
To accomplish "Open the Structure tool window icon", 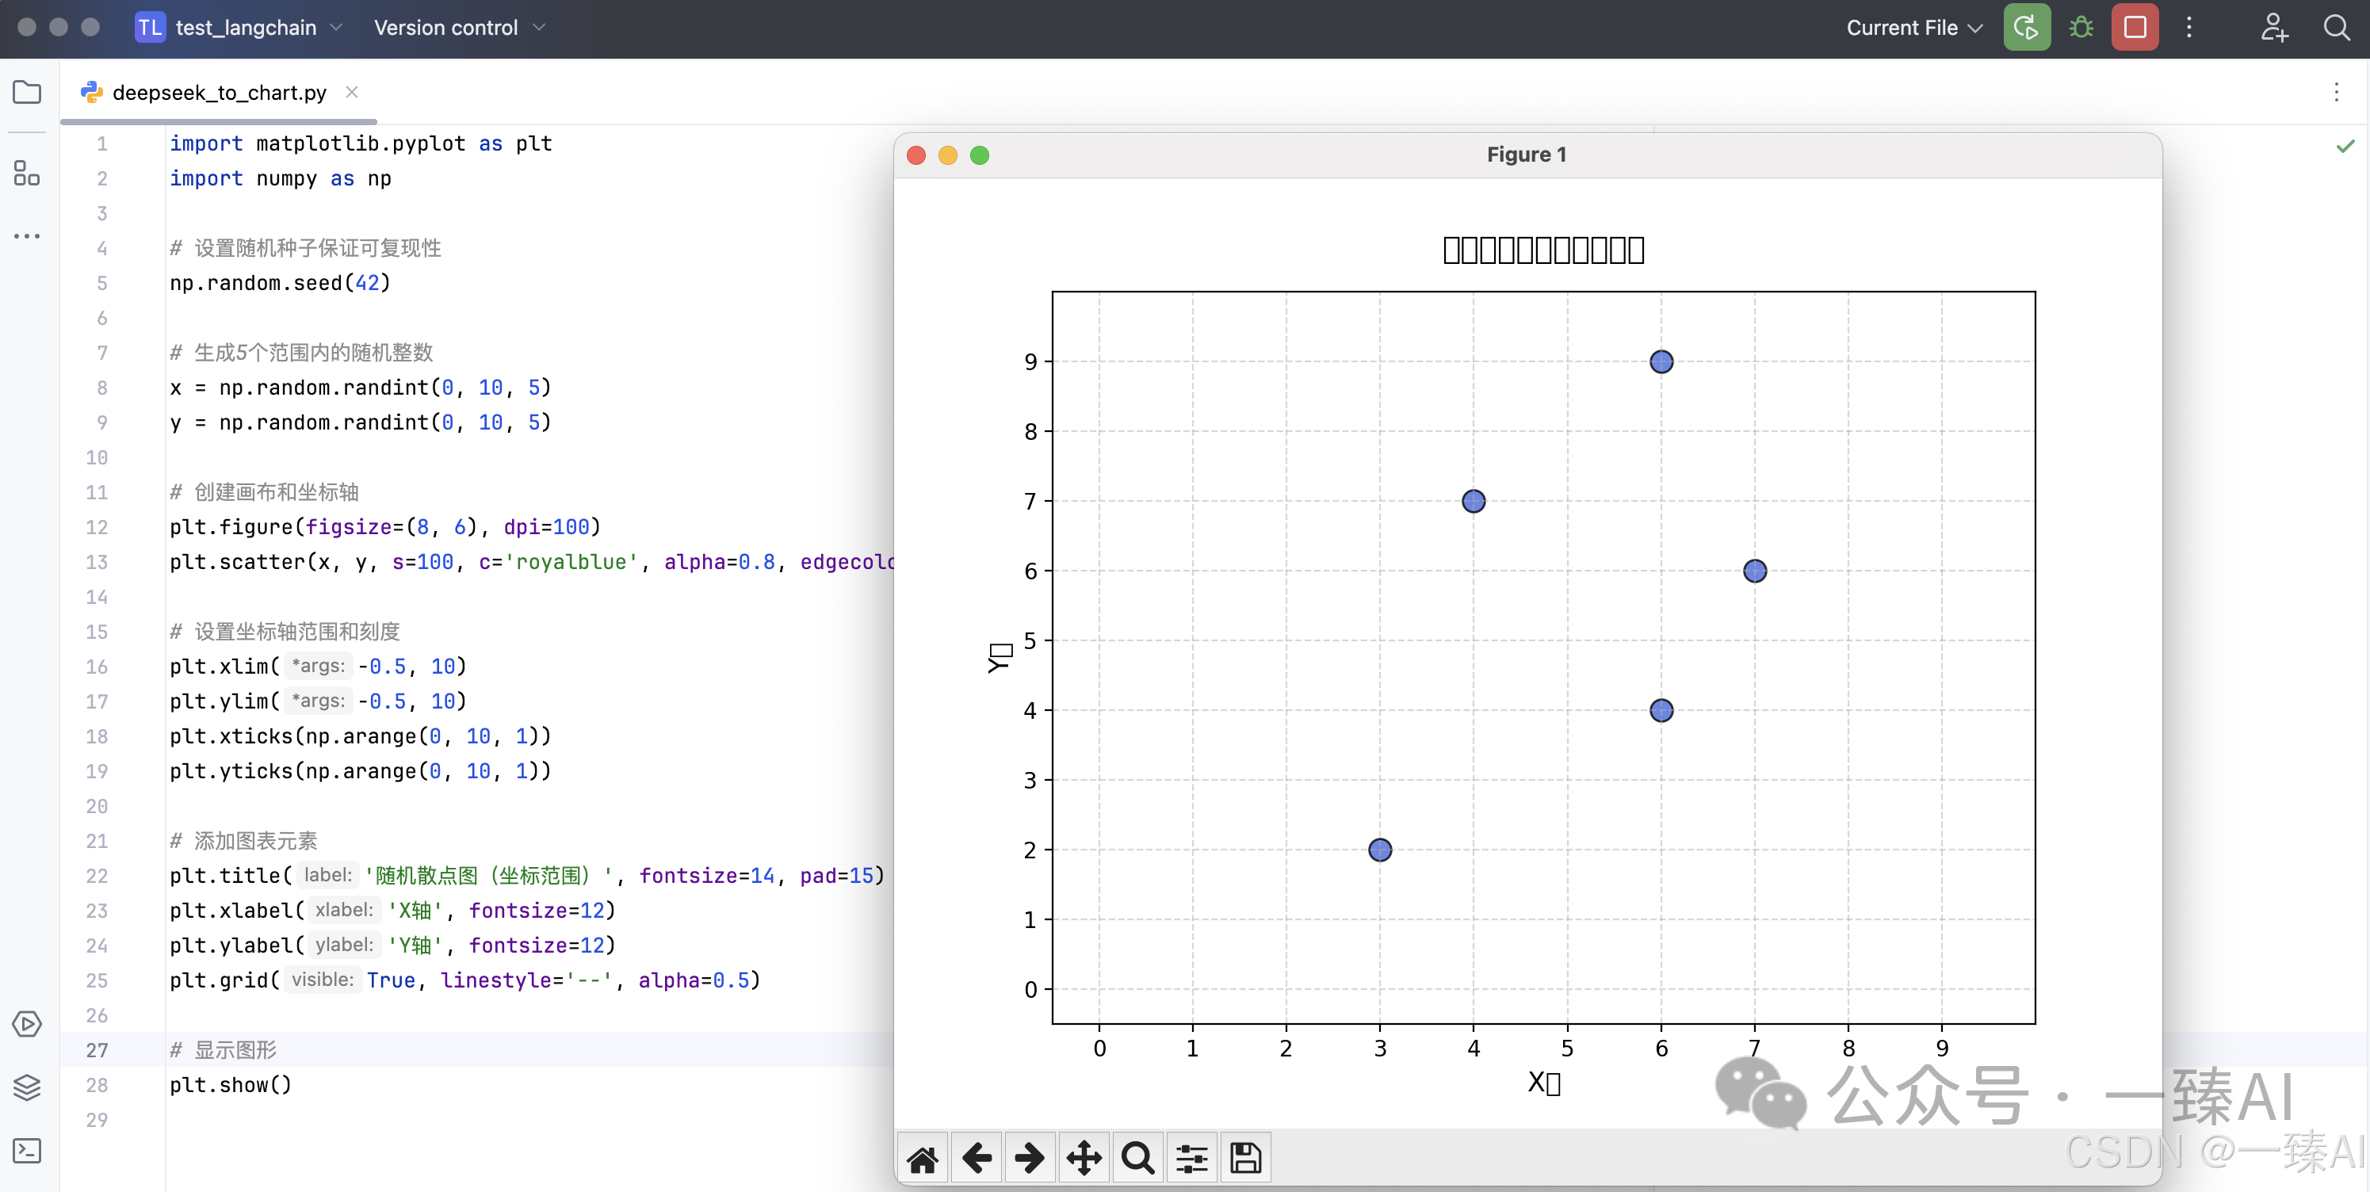I will [x=28, y=172].
